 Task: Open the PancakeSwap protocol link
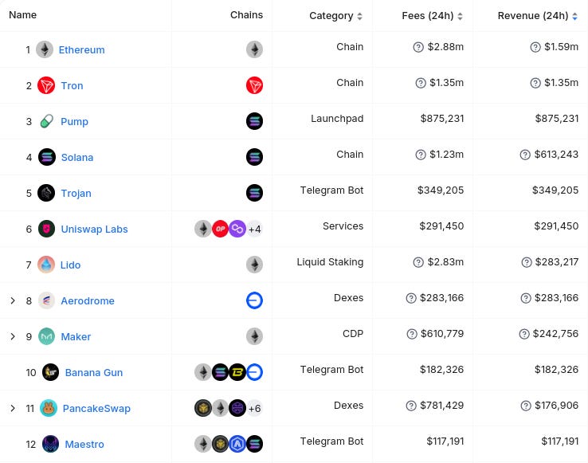96,409
